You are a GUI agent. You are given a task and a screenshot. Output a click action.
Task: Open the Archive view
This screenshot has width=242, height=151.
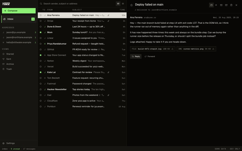(19, 64)
